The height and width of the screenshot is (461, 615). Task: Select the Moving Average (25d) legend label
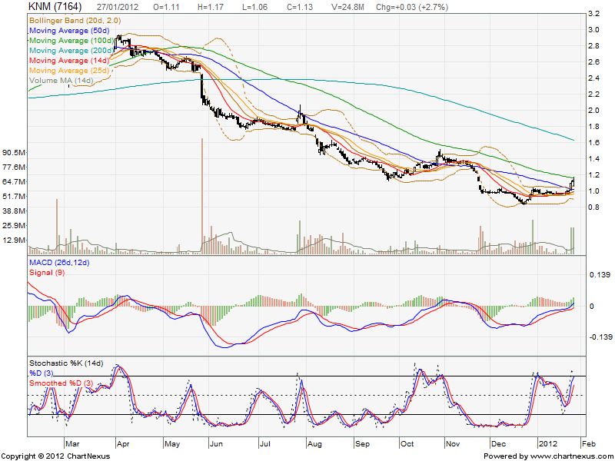point(70,70)
